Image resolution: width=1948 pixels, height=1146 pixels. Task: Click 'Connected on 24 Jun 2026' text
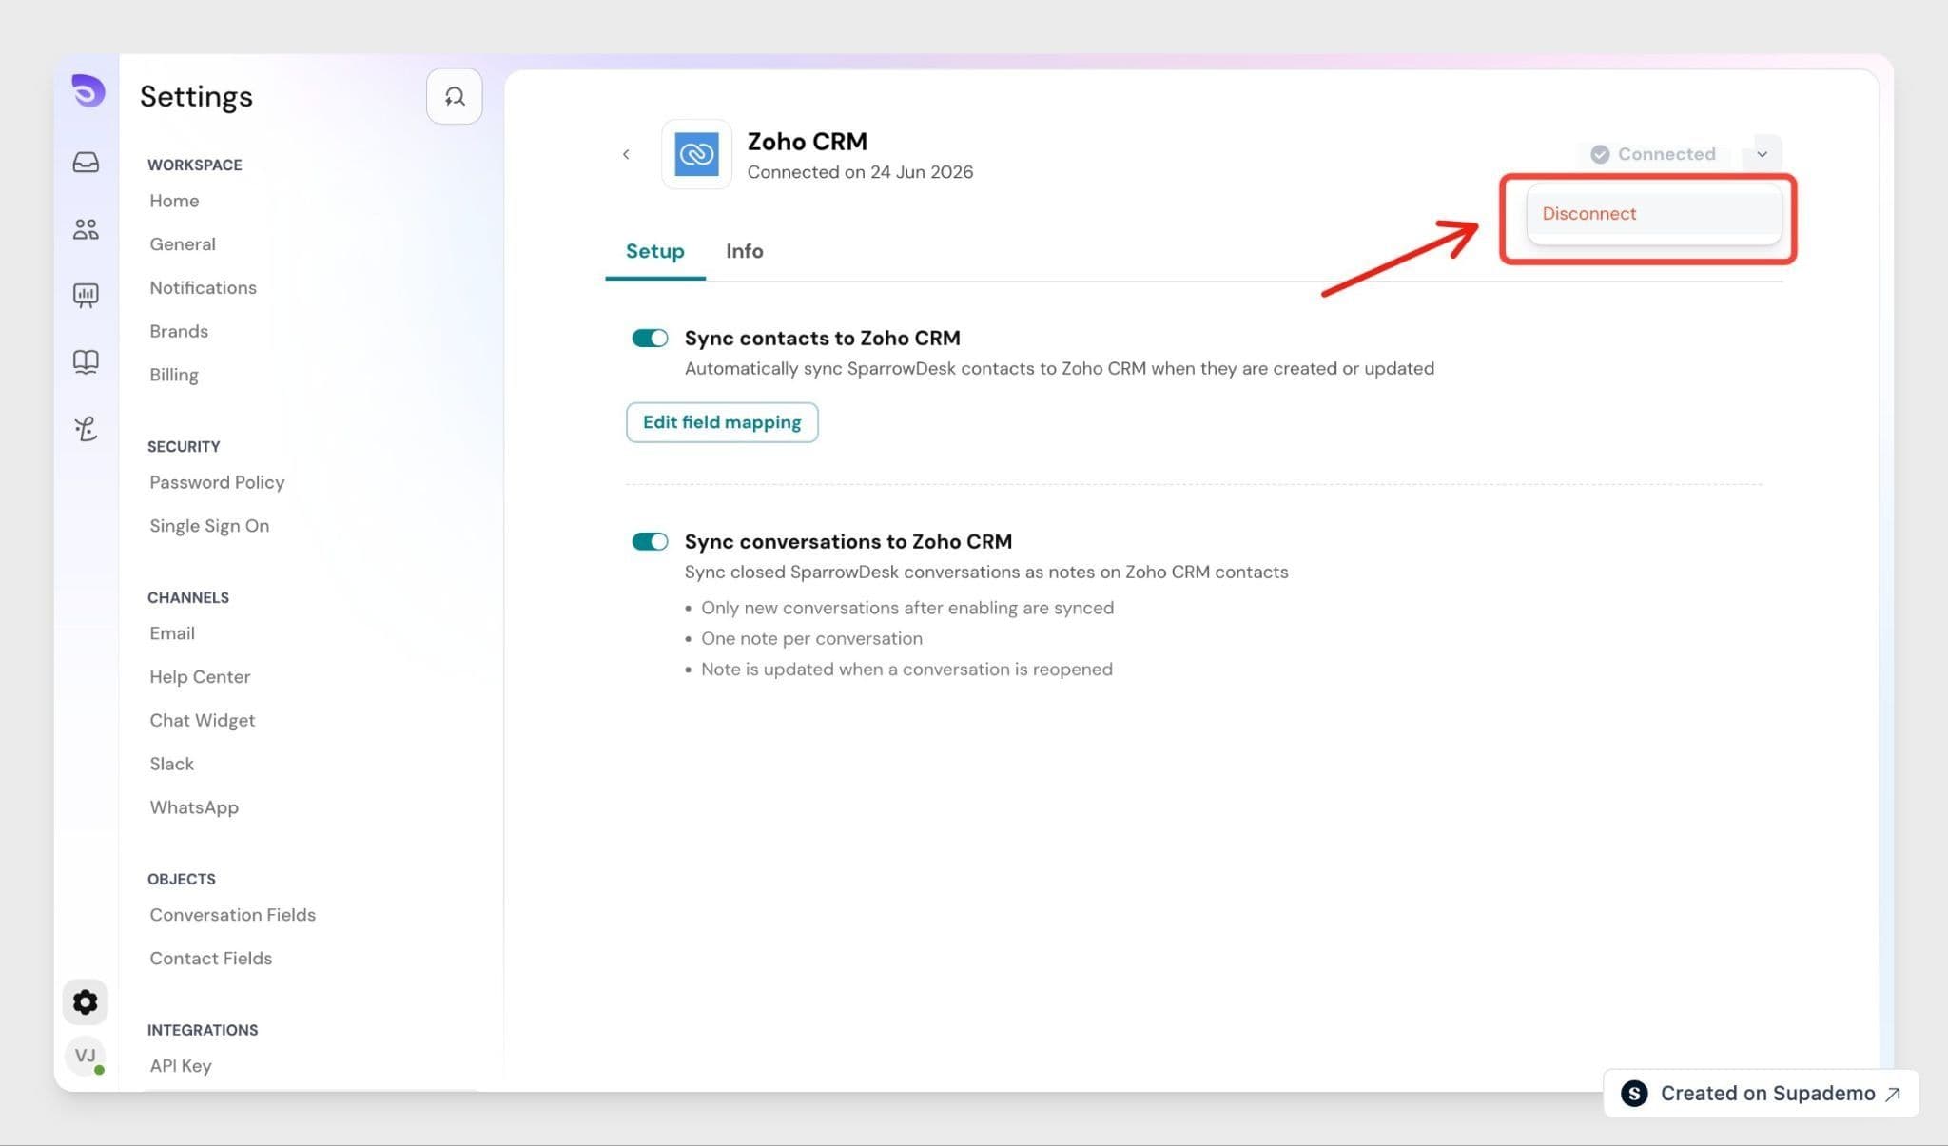tap(860, 172)
